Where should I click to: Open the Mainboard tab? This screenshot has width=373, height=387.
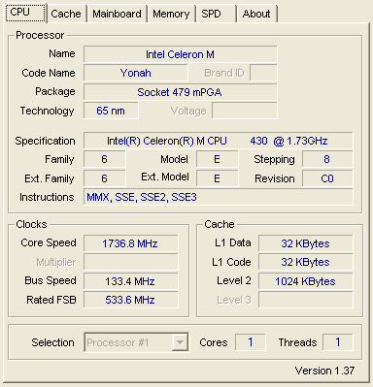tap(118, 14)
